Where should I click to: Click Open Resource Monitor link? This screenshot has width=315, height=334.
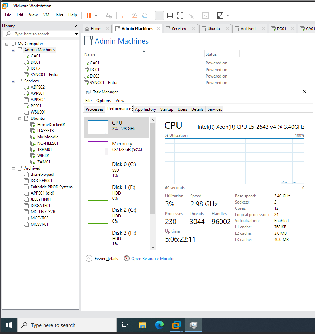point(153,259)
